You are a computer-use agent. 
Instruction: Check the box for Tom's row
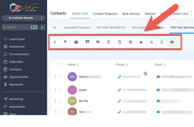point(60,112)
